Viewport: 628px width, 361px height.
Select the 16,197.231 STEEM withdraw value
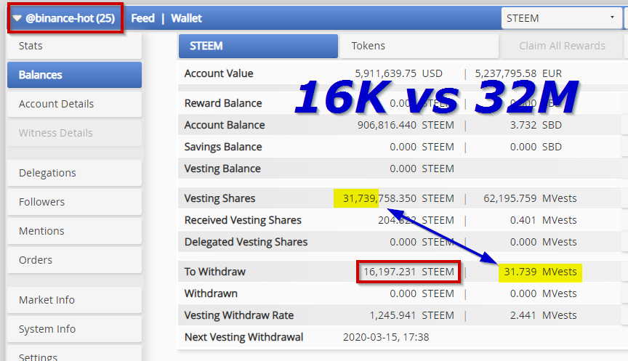coord(408,272)
